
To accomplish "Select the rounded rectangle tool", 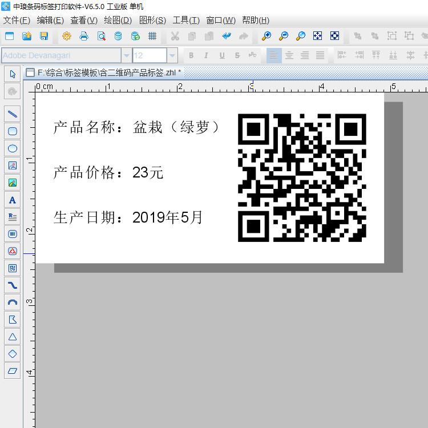I will [13, 131].
